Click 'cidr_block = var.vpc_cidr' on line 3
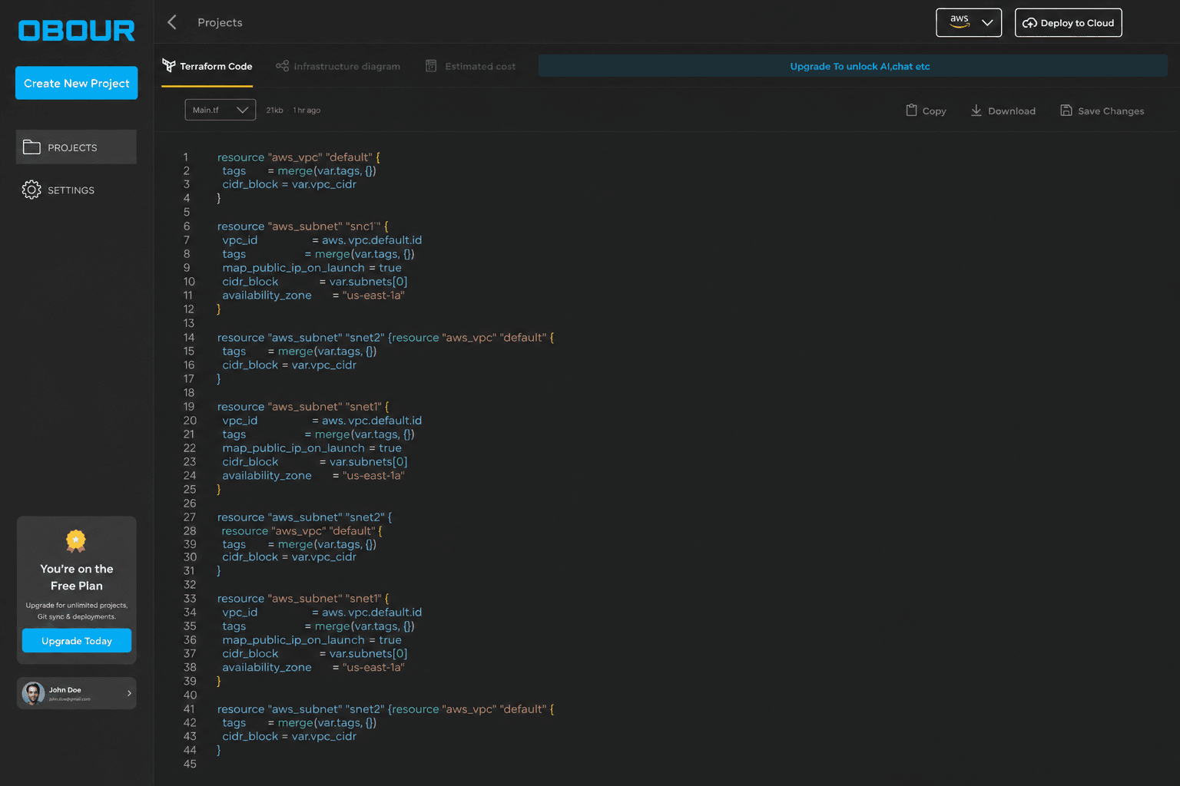The width and height of the screenshot is (1180, 786). (x=290, y=184)
